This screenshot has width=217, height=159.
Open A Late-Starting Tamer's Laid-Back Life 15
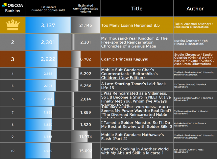pyautogui.click(x=133, y=86)
